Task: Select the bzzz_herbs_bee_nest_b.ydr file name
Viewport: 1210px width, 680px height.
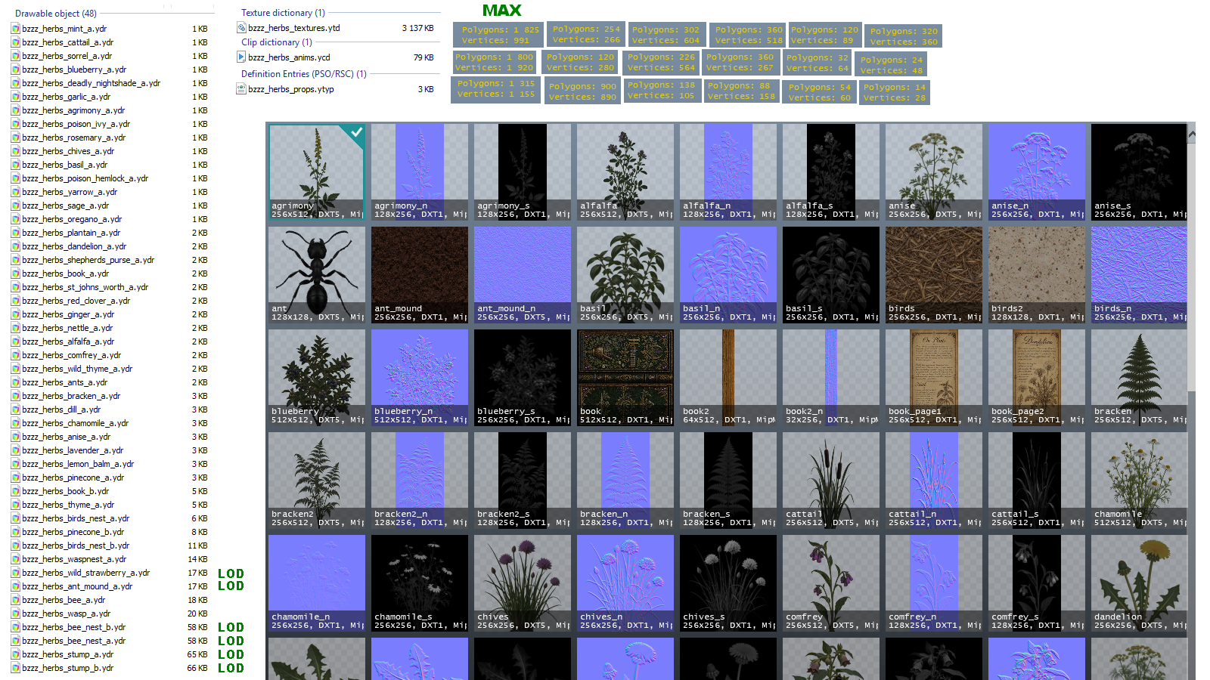Action: point(74,627)
